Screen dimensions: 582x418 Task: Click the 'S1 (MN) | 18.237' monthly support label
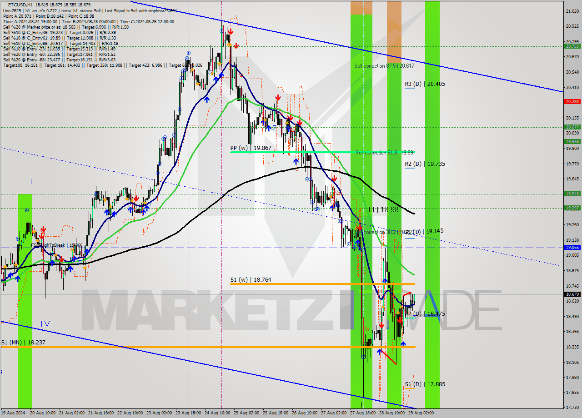(x=24, y=343)
